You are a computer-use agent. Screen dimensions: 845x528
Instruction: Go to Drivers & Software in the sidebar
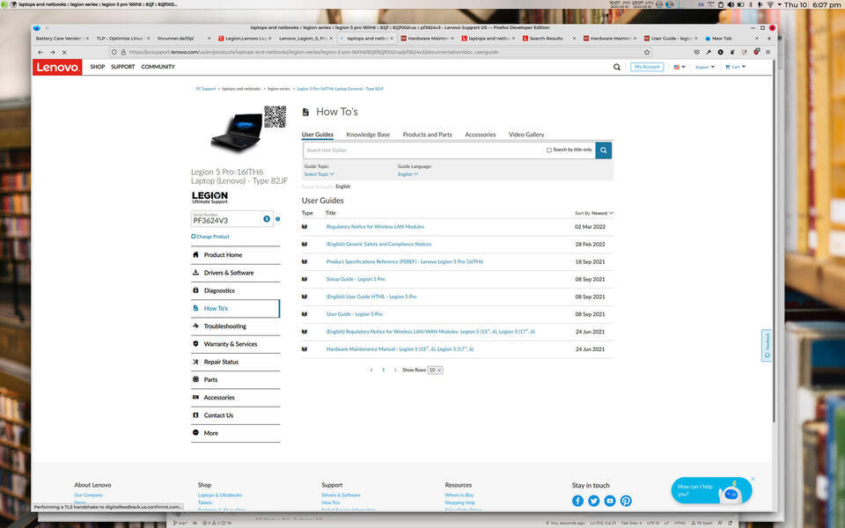coord(236,273)
